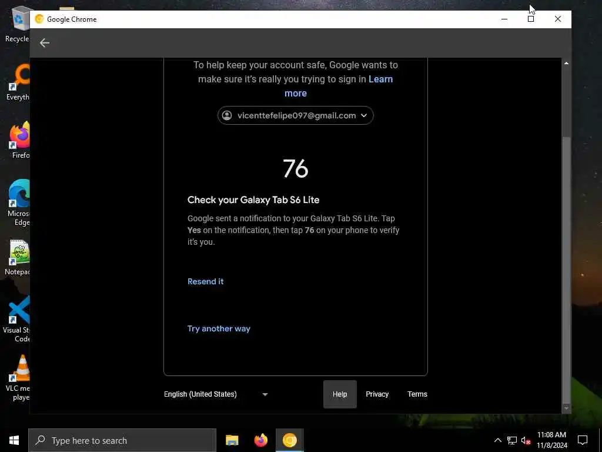Screen dimensions: 602x452
Task: Click the search magnifier icon in taskbar
Action: point(40,440)
